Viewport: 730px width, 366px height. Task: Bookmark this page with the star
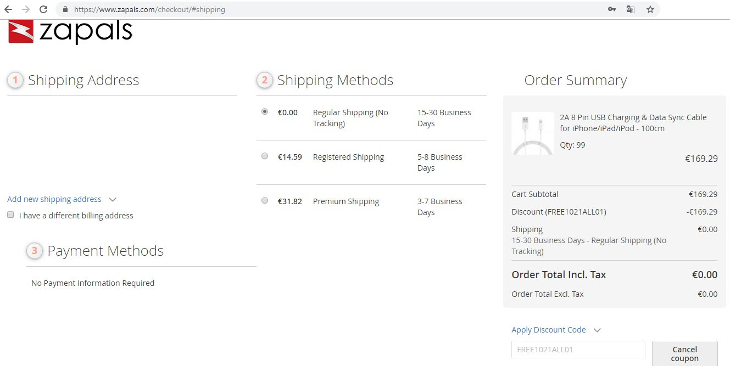tap(650, 9)
